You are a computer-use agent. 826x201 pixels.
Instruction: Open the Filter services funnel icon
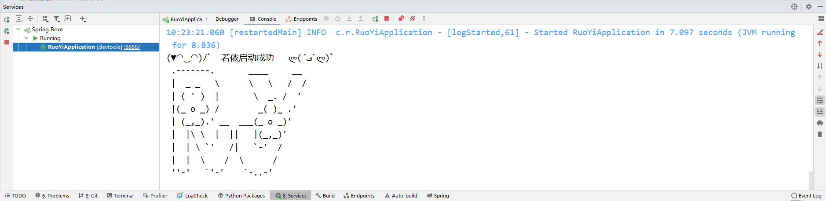pyautogui.click(x=57, y=19)
